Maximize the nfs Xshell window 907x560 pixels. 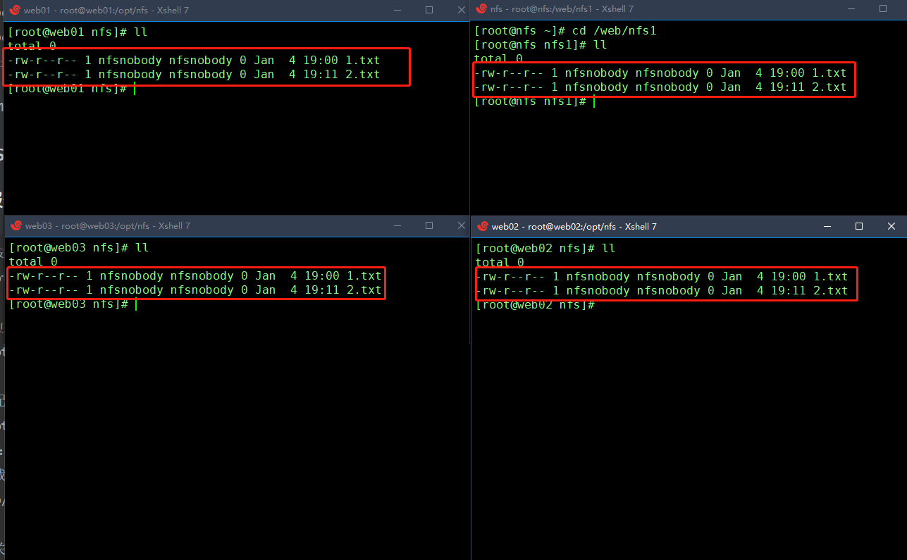pyautogui.click(x=883, y=8)
